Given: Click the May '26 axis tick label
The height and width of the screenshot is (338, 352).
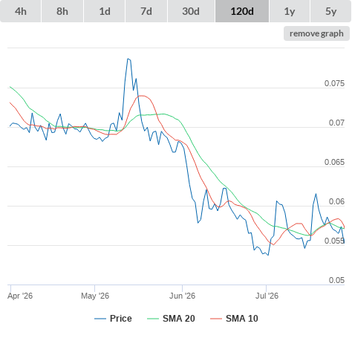Looking at the screenshot, I should coord(95,296).
